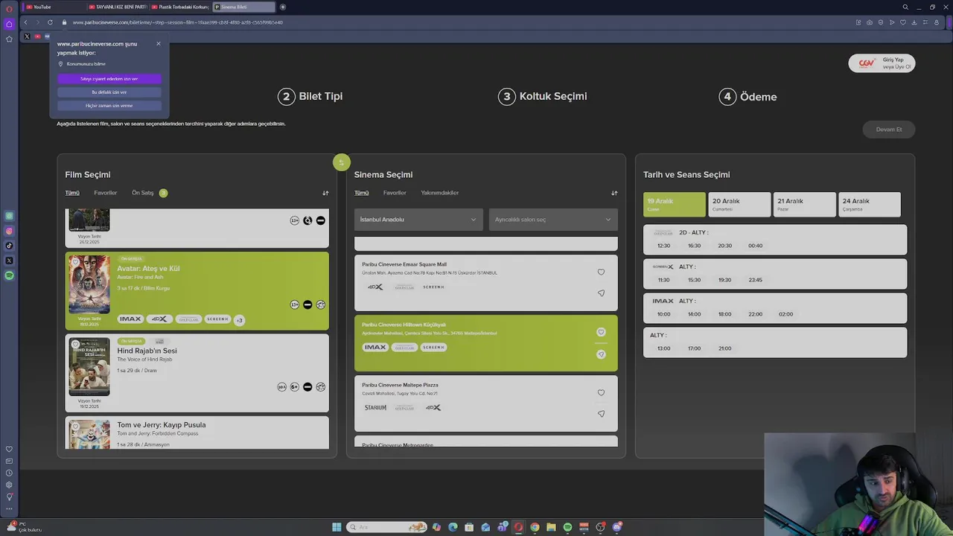Sort the film list with sort icon
This screenshot has height=536, width=953.
pyautogui.click(x=325, y=193)
